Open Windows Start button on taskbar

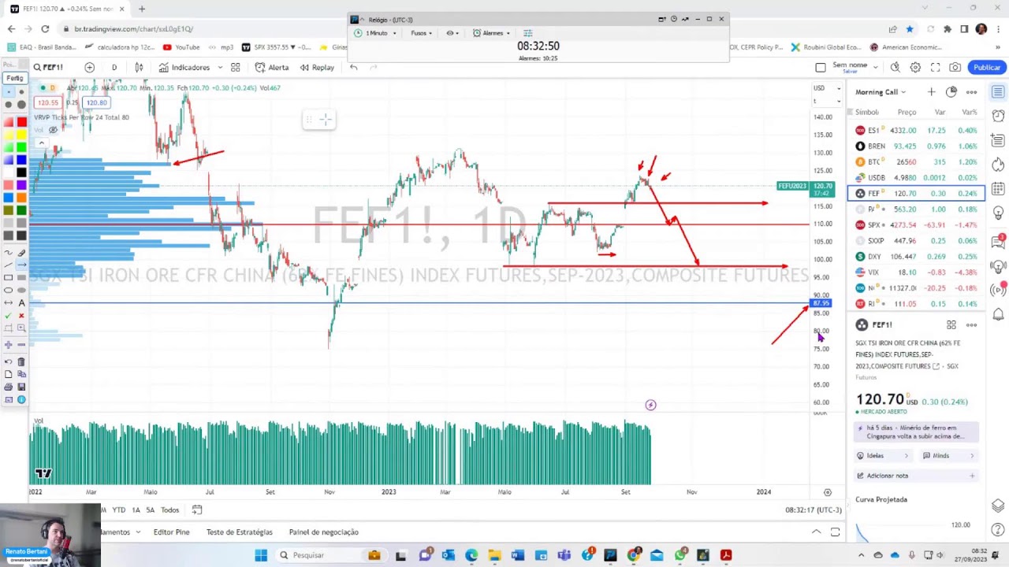click(261, 555)
